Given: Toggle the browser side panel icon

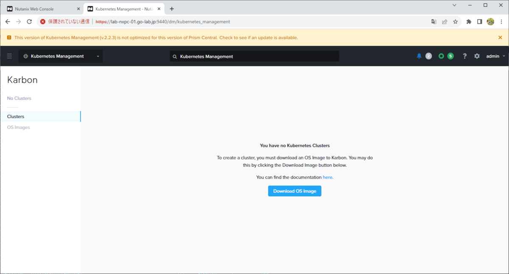Looking at the screenshot, I should tap(479, 22).
